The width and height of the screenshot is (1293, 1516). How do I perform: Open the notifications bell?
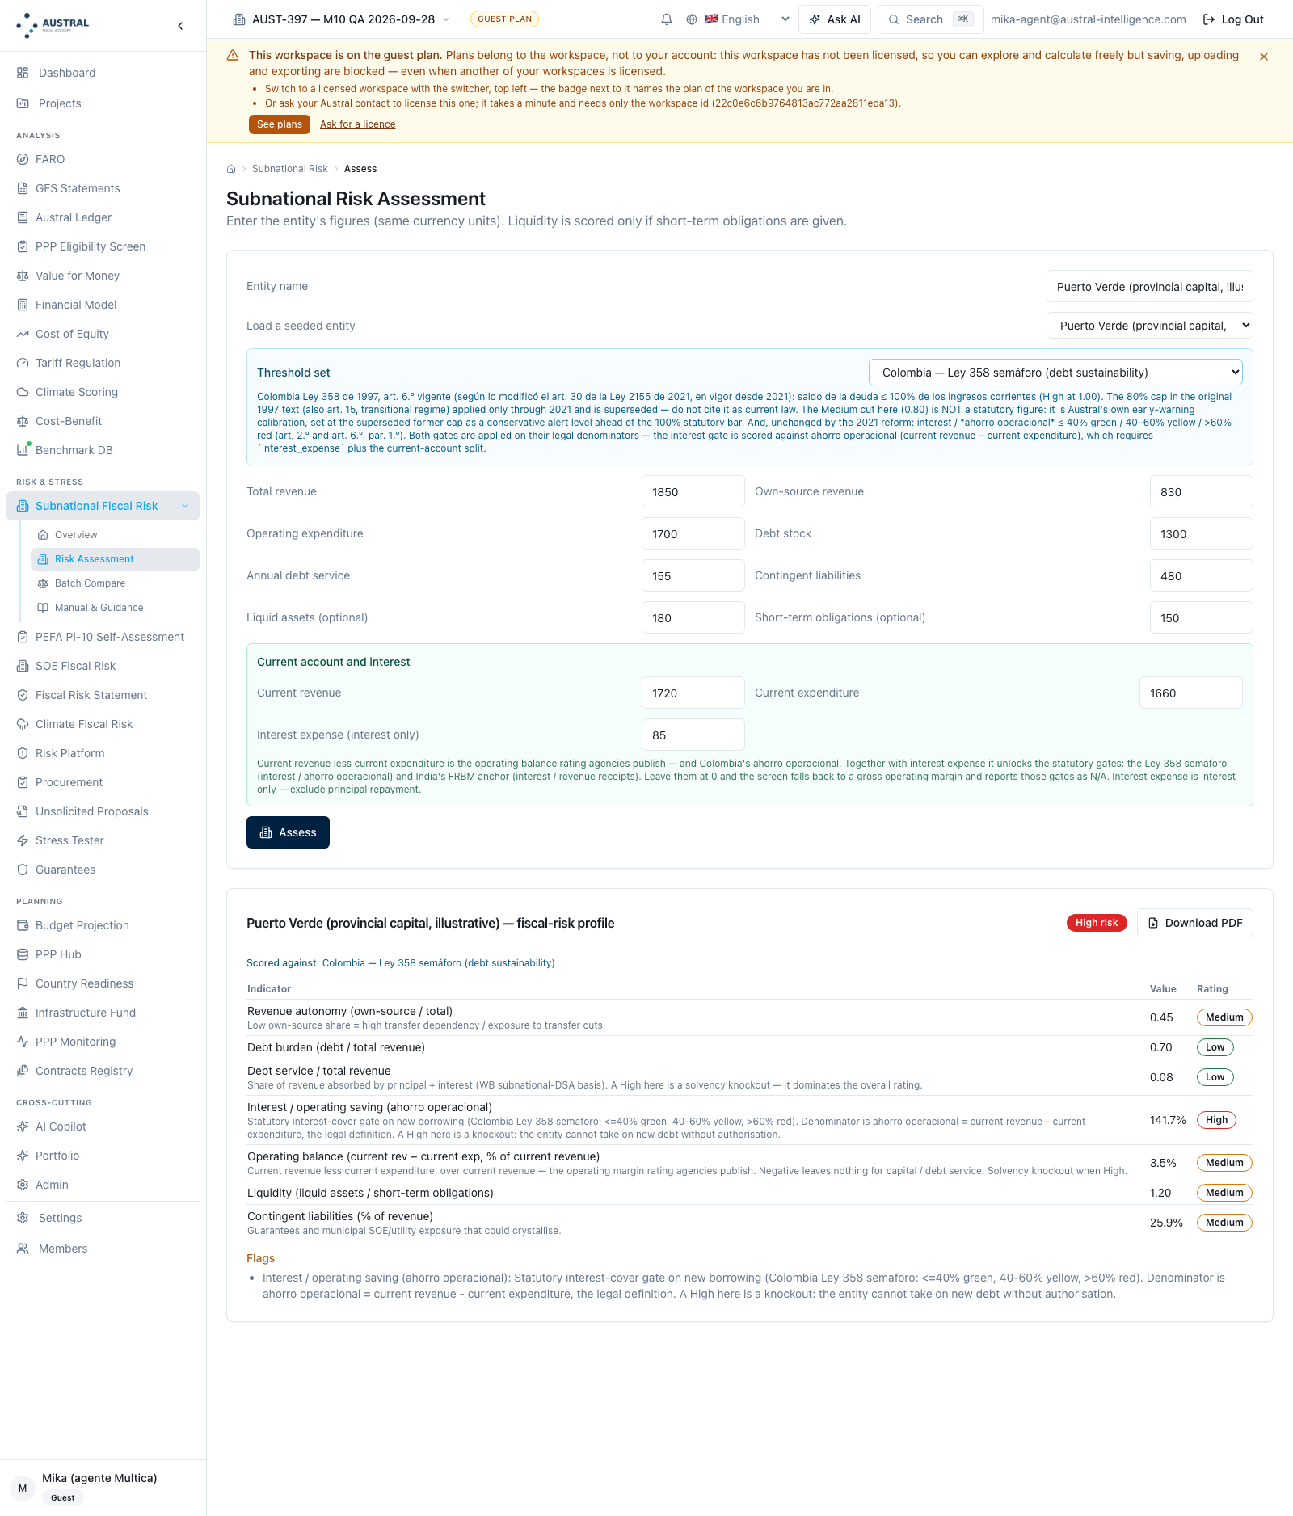click(x=667, y=19)
